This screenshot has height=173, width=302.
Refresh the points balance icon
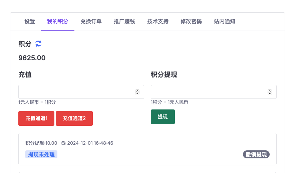(x=39, y=44)
